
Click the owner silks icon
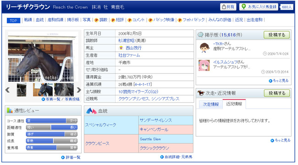pyautogui.click(x=121, y=48)
